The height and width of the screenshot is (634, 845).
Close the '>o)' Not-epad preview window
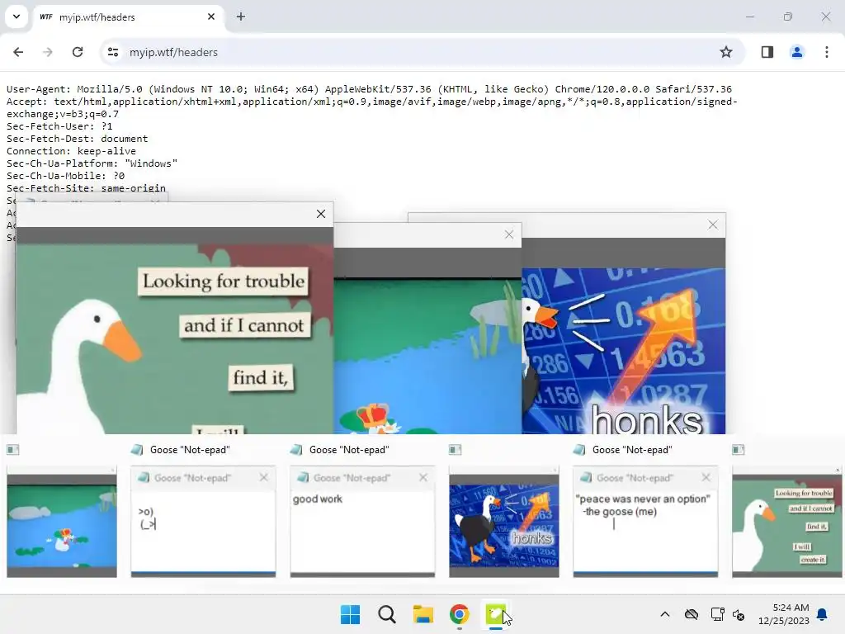[263, 478]
